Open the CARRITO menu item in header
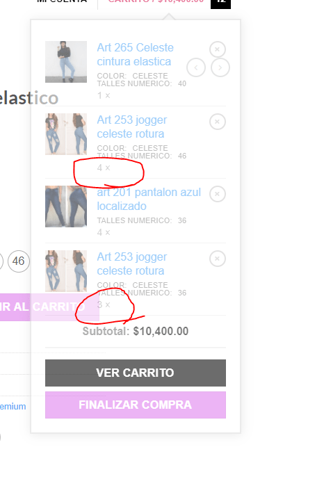 (156, 1)
